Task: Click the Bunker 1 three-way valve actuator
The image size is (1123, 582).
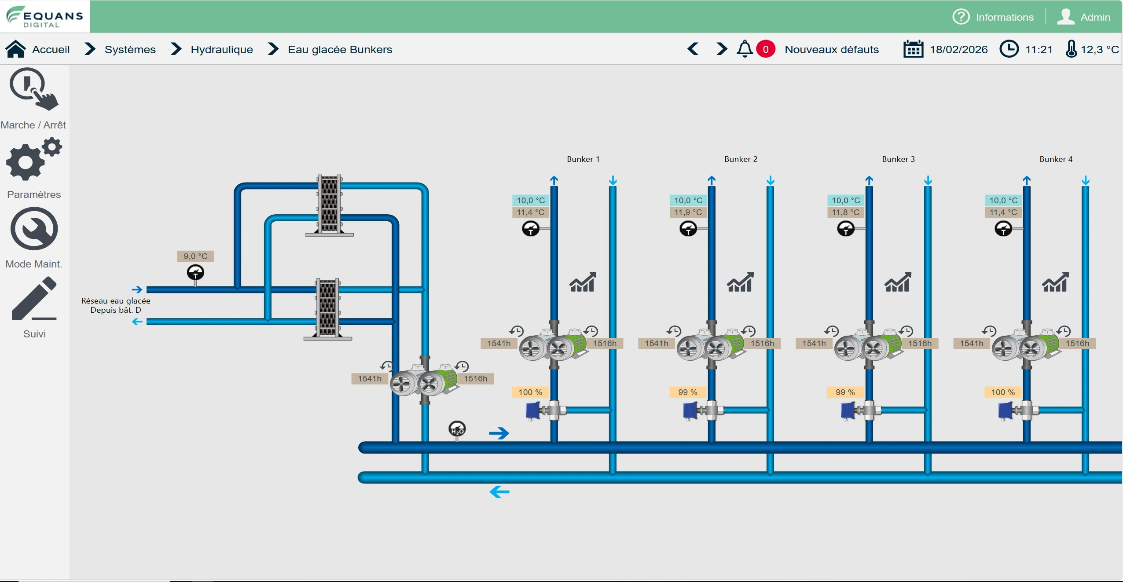Action: [533, 410]
